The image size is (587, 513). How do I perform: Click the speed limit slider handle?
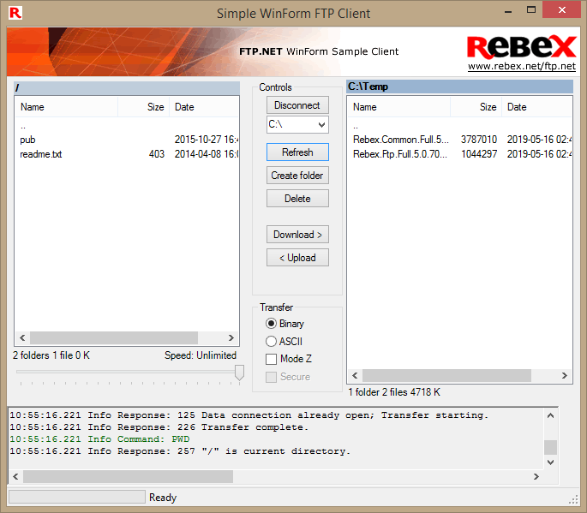pos(239,373)
